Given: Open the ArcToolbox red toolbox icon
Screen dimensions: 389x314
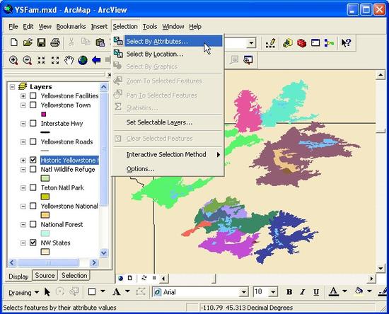Looking at the screenshot, I should coord(301,43).
